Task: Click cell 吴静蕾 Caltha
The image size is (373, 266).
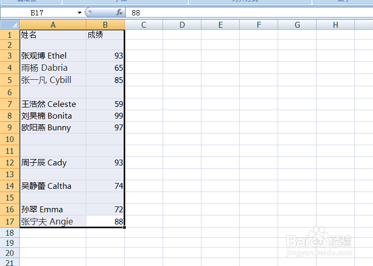Action: [x=53, y=186]
